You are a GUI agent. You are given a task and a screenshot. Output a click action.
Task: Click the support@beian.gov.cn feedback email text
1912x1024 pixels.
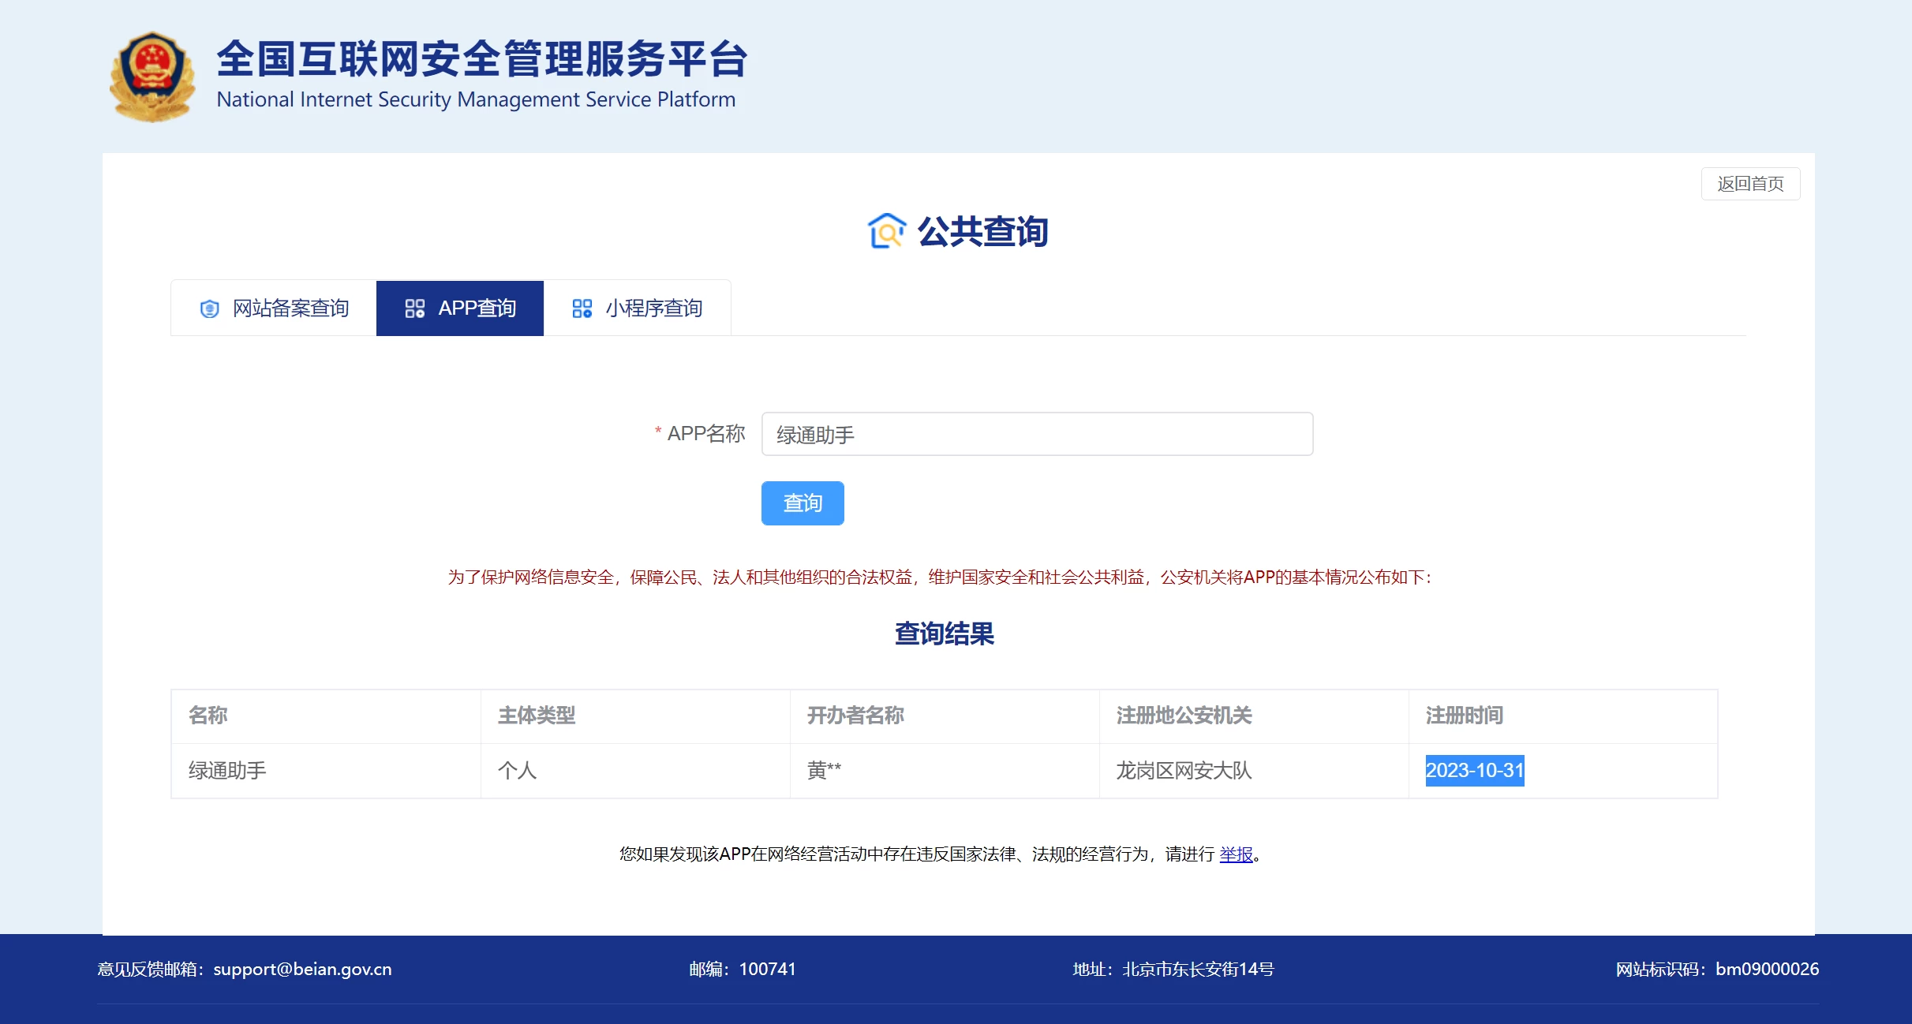point(302,970)
